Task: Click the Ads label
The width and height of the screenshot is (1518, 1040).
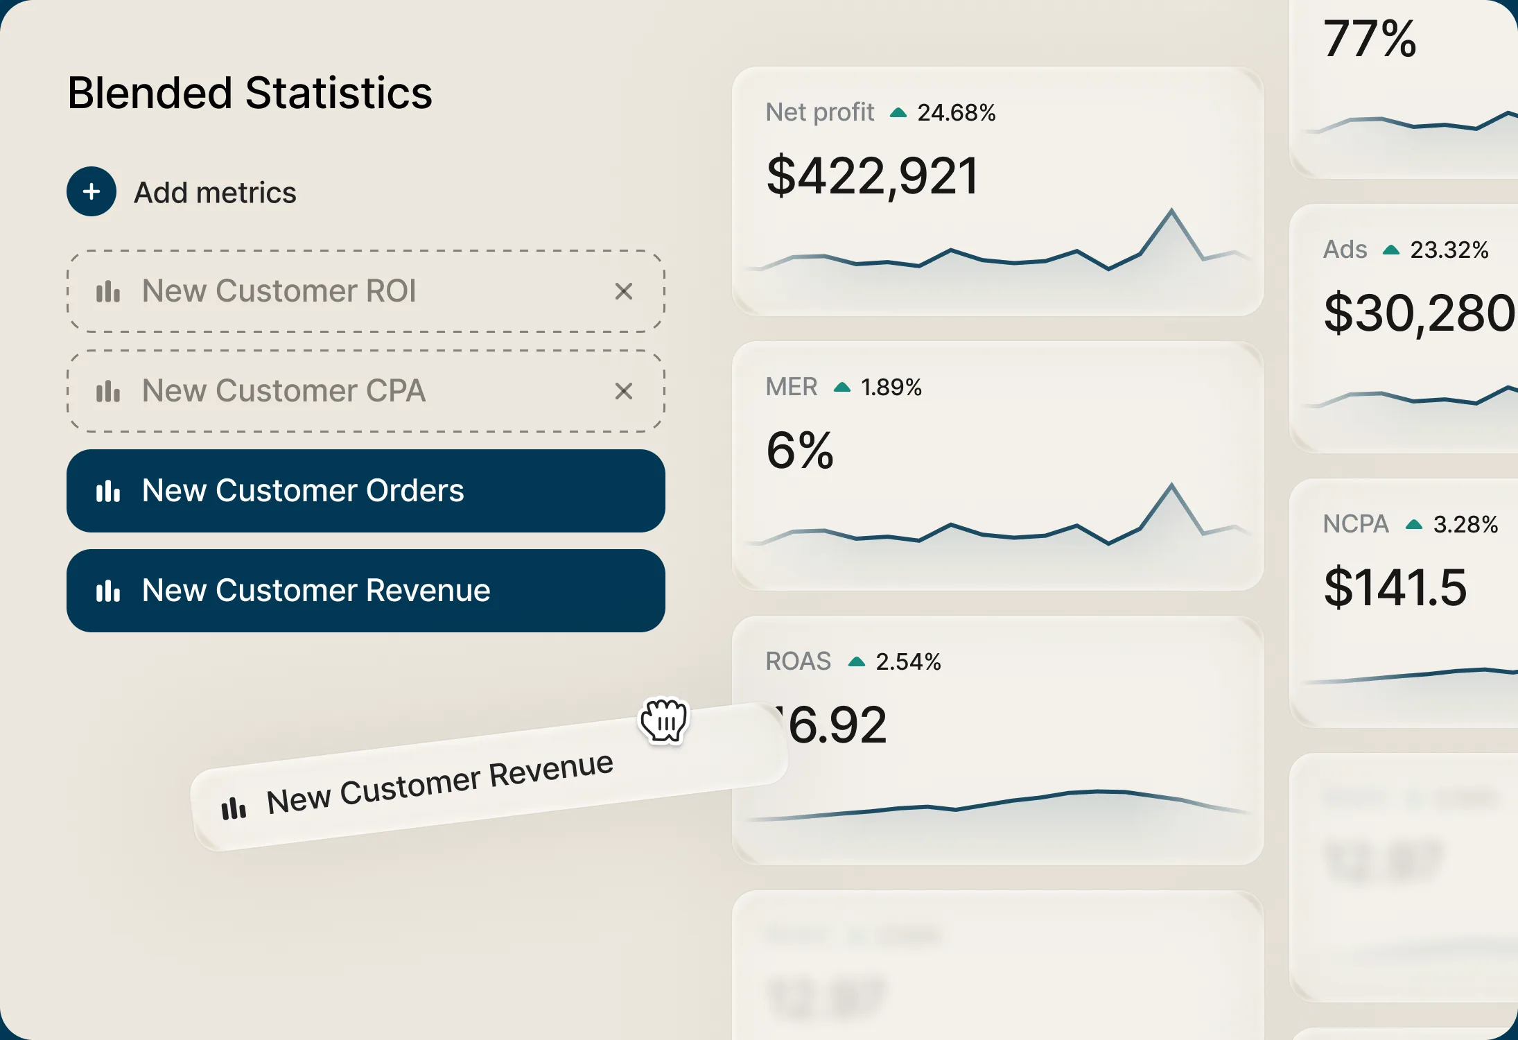Action: pos(1345,249)
